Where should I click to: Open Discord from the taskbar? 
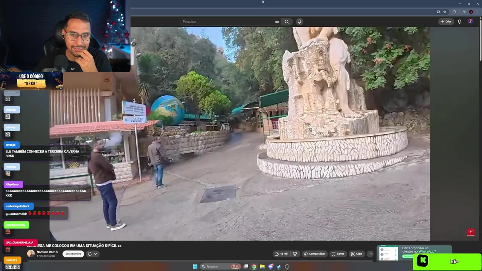click(x=271, y=266)
